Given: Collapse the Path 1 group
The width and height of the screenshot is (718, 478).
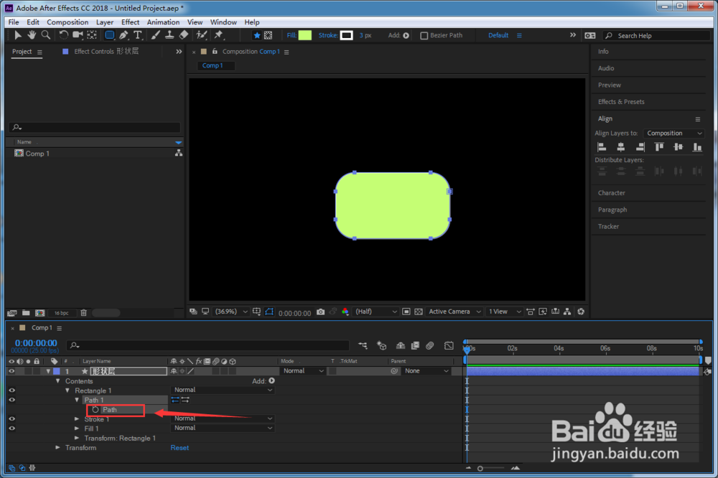Looking at the screenshot, I should coord(77,400).
